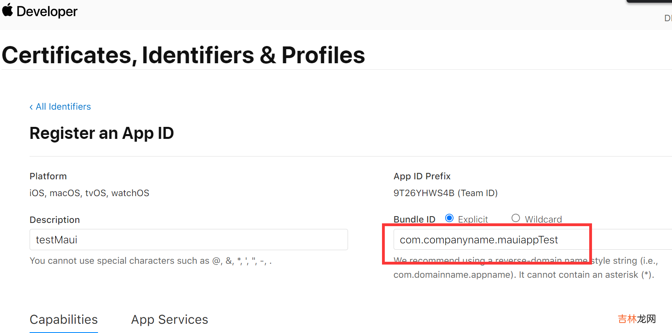The height and width of the screenshot is (333, 672).
Task: Click the Bundle ID label
Action: [414, 219]
